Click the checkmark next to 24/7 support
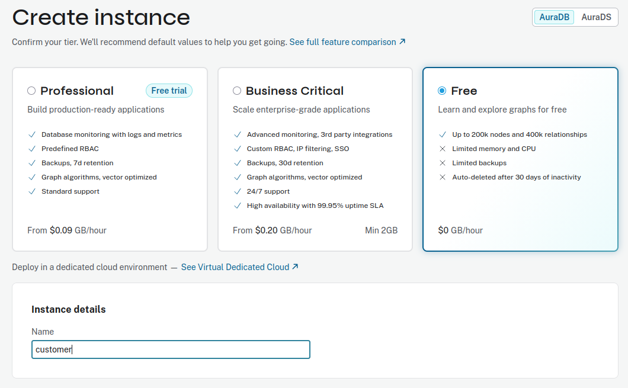The height and width of the screenshot is (388, 628). pos(237,191)
